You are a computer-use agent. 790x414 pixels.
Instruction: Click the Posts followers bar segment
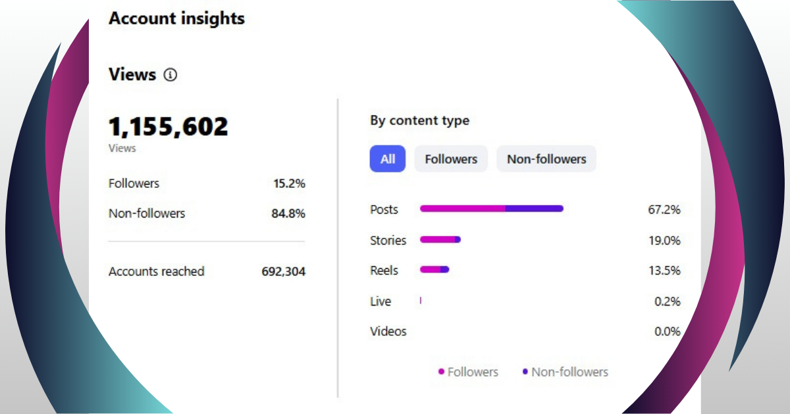pyautogui.click(x=462, y=209)
